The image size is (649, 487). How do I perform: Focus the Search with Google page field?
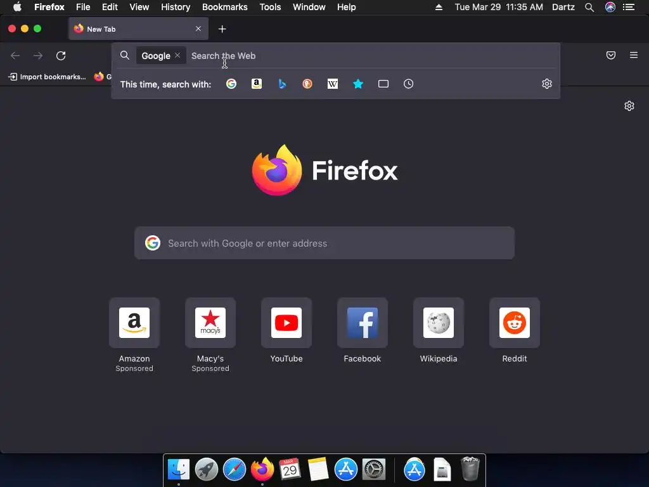324,243
